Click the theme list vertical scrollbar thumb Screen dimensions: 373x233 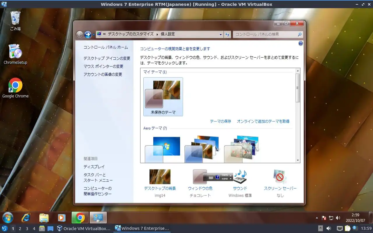298,88
